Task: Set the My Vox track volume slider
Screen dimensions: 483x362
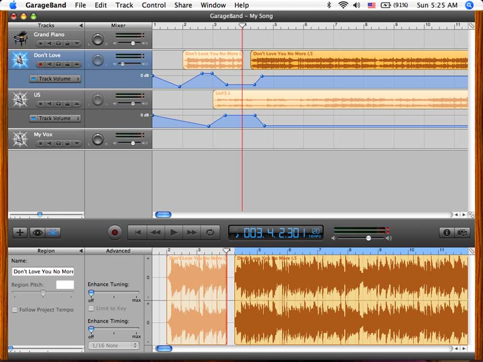Action: [x=133, y=143]
